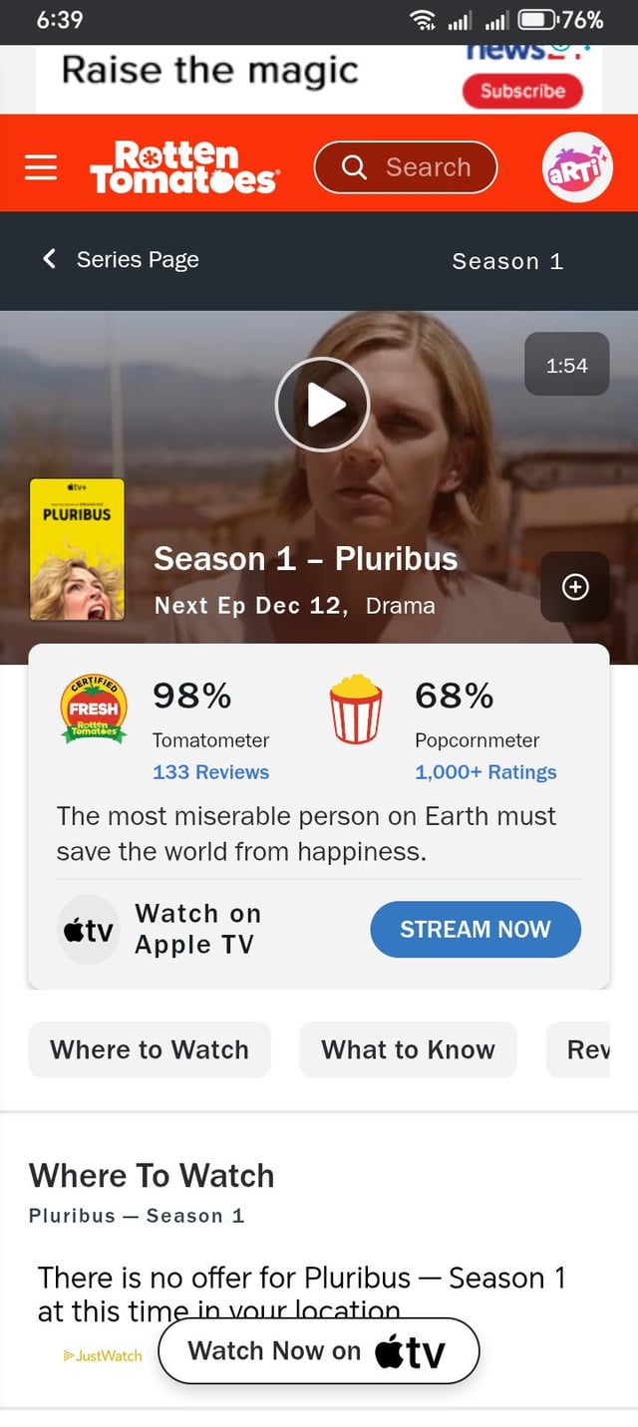Open the aRTi assistant icon
The width and height of the screenshot is (638, 1427).
[577, 167]
